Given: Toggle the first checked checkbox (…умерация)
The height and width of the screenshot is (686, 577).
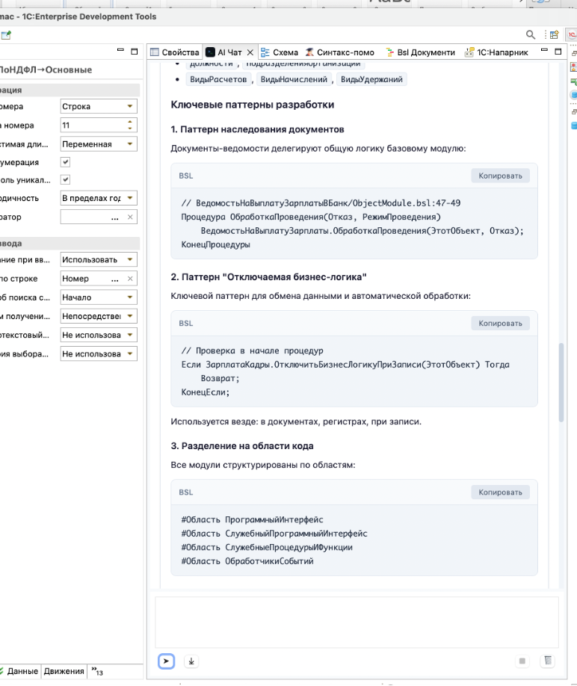Looking at the screenshot, I should pyautogui.click(x=66, y=161).
